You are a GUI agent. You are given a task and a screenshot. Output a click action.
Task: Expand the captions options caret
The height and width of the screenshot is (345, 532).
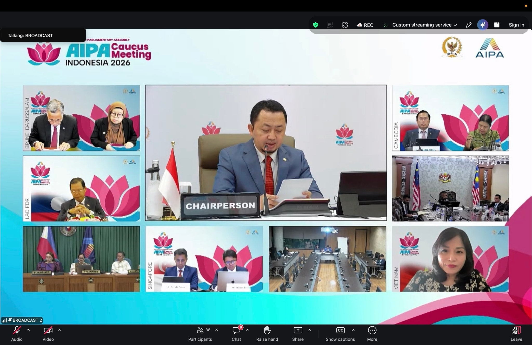coord(354,330)
